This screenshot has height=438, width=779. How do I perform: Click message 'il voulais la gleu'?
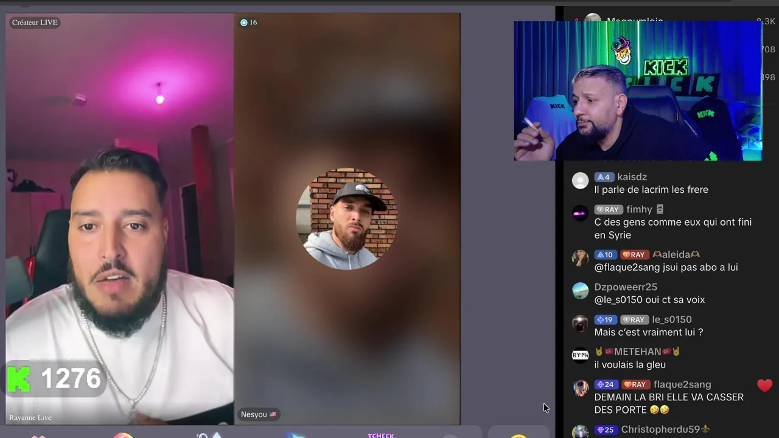[x=630, y=364]
